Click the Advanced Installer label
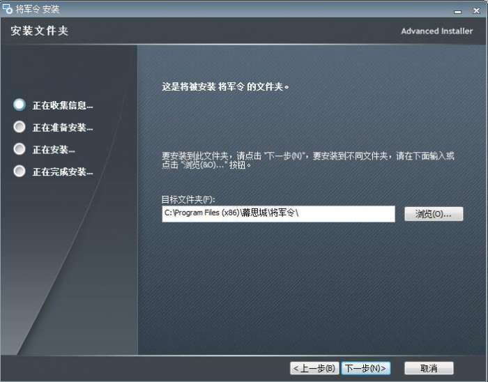 click(x=436, y=31)
